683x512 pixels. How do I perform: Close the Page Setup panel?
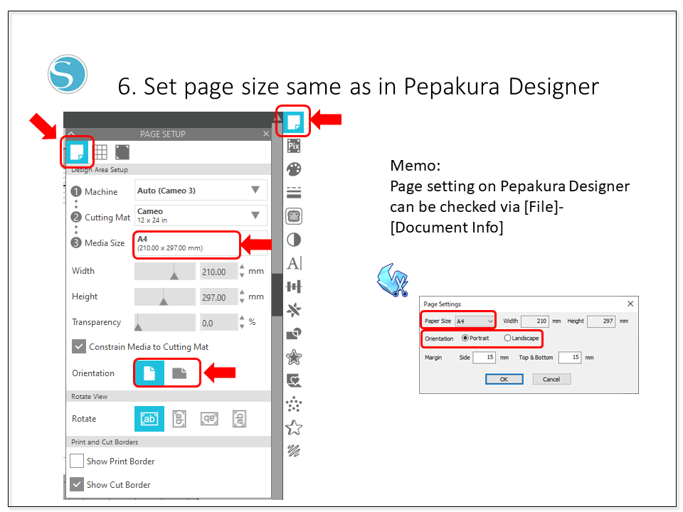(266, 134)
